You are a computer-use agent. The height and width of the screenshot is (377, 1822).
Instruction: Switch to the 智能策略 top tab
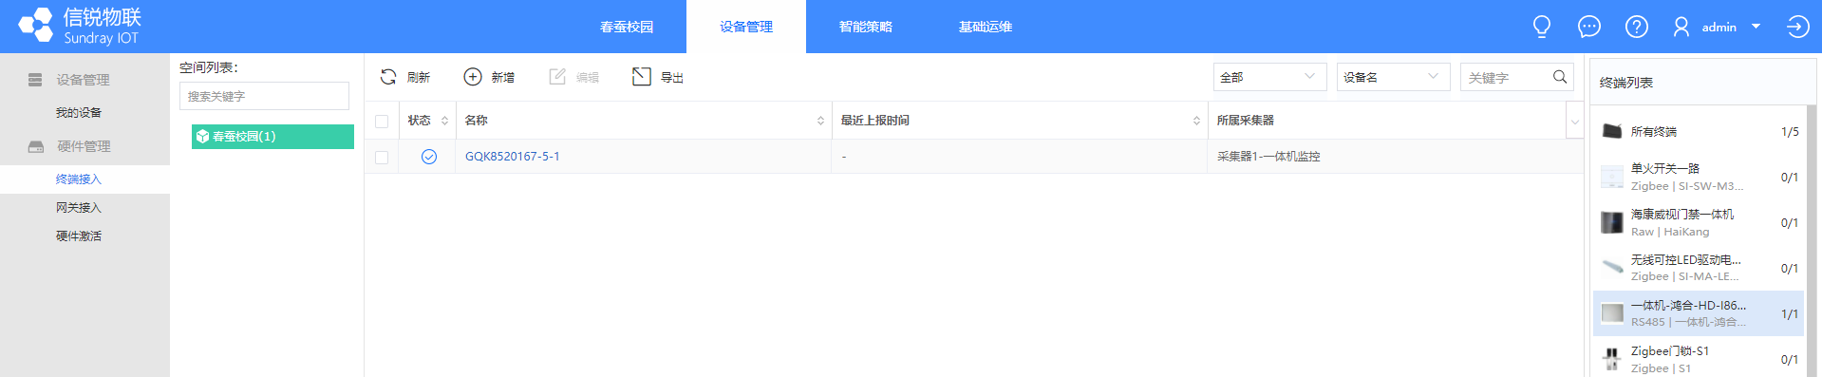click(x=866, y=27)
